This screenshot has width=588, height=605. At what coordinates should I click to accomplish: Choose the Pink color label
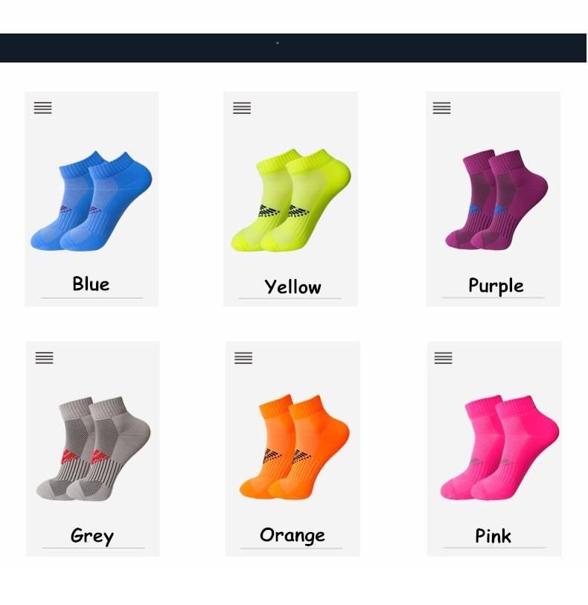coord(493,536)
